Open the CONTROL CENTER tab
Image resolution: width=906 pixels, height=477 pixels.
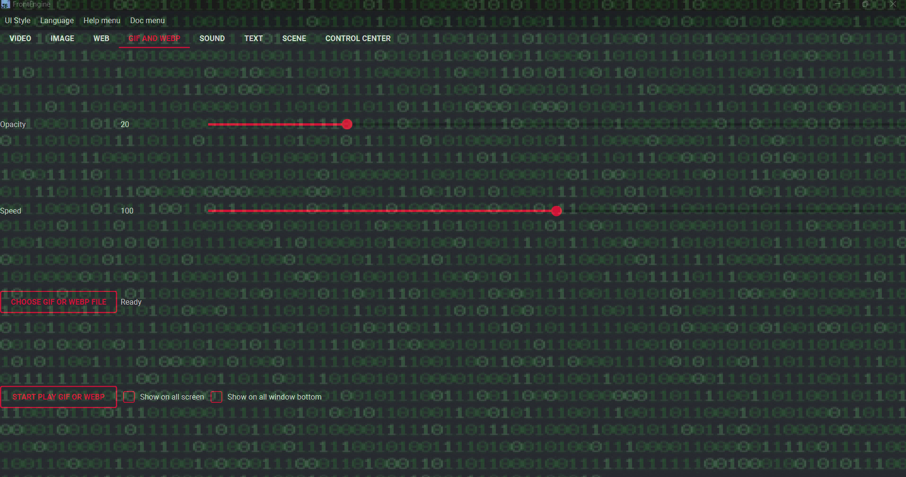tap(358, 38)
